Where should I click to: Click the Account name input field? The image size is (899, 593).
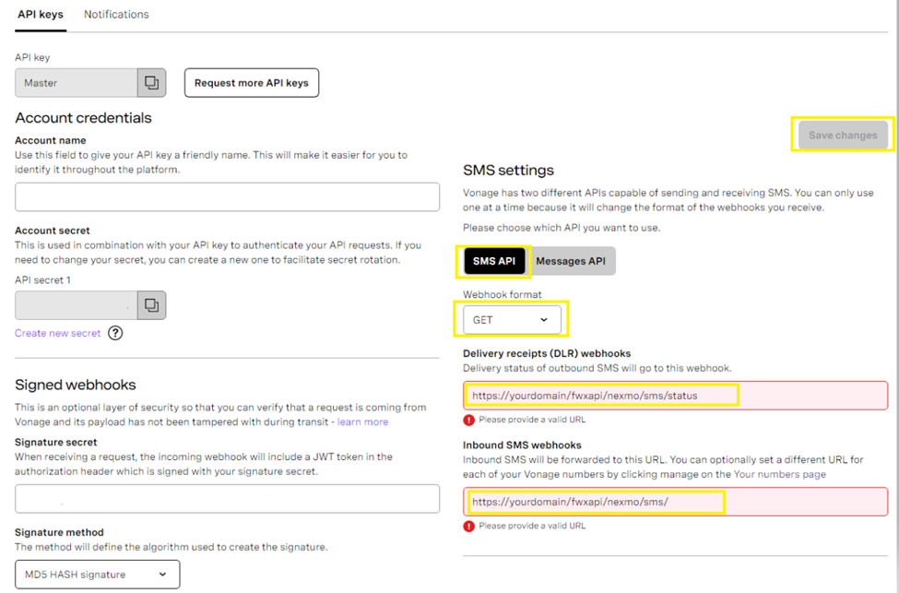point(227,197)
